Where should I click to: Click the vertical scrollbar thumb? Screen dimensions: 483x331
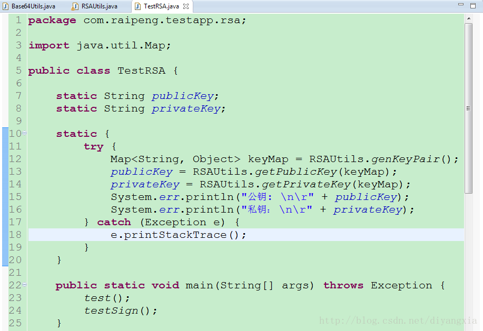click(x=469, y=108)
